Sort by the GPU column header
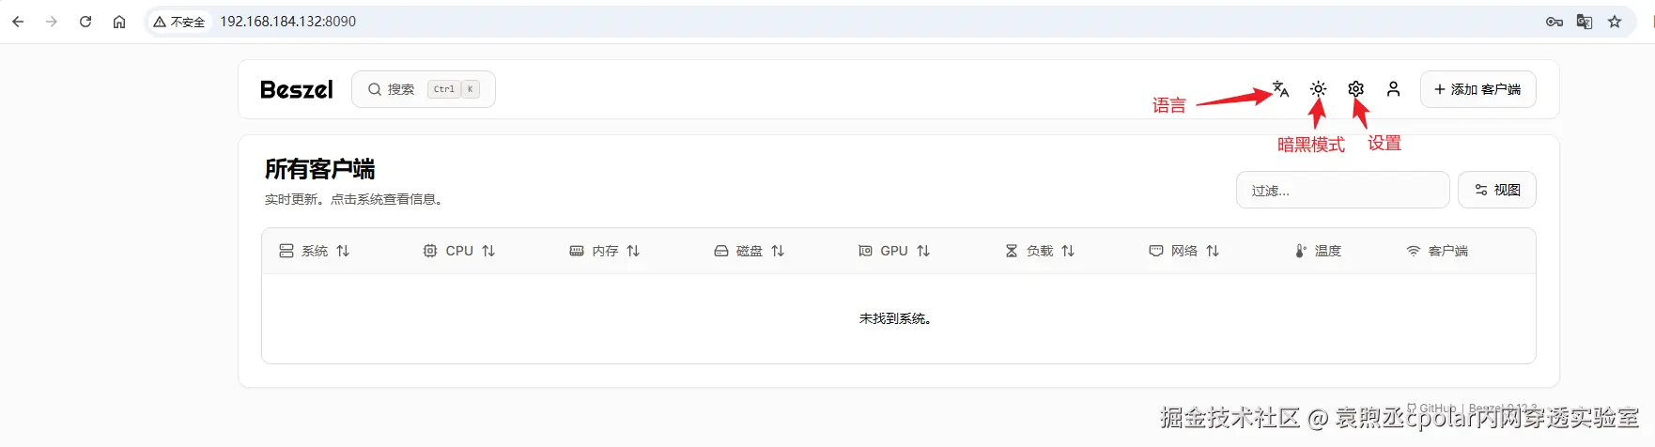 894,251
